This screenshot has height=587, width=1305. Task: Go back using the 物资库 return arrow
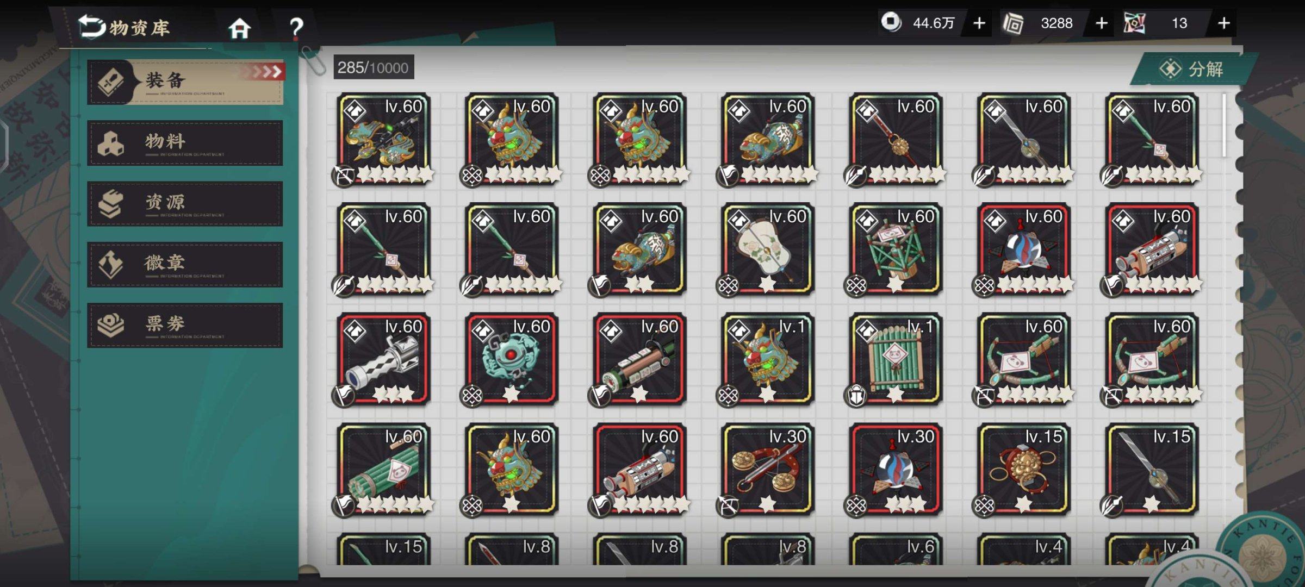click(91, 27)
